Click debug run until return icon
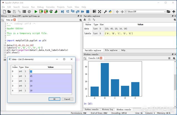The width and height of the screenshot is (177, 115). [x=78, y=12]
